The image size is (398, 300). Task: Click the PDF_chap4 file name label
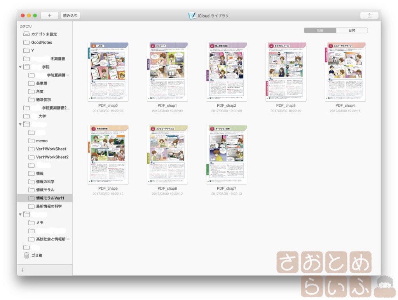(345, 106)
